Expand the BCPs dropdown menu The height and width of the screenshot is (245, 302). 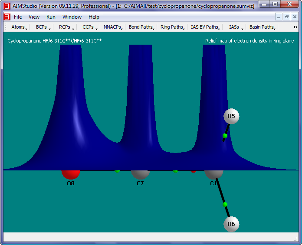point(43,27)
